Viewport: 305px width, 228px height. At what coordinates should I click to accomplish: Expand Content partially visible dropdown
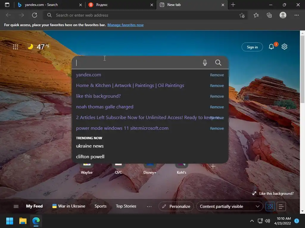230,207
